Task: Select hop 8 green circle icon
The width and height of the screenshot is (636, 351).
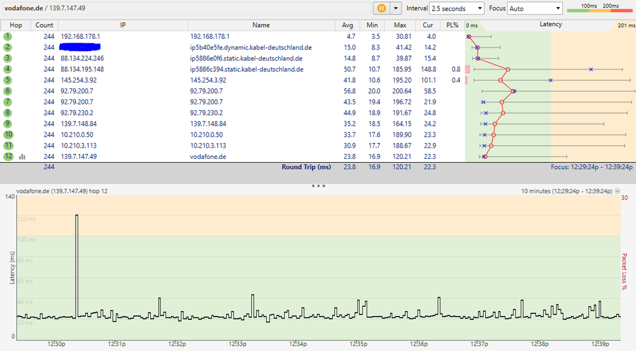Action: click(8, 113)
